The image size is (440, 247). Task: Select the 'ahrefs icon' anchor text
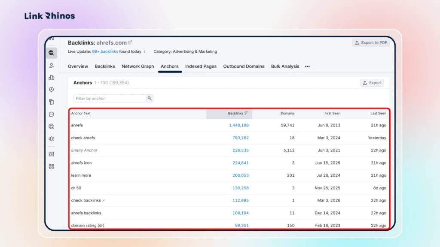coord(81,163)
